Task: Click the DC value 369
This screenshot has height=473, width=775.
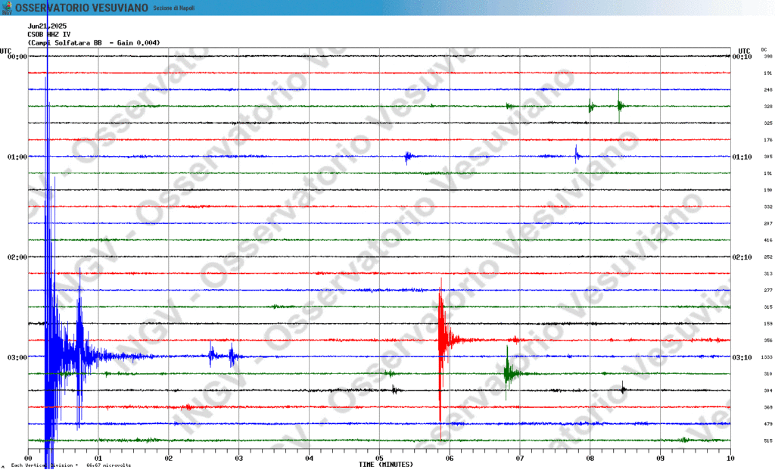Action: pyautogui.click(x=768, y=407)
